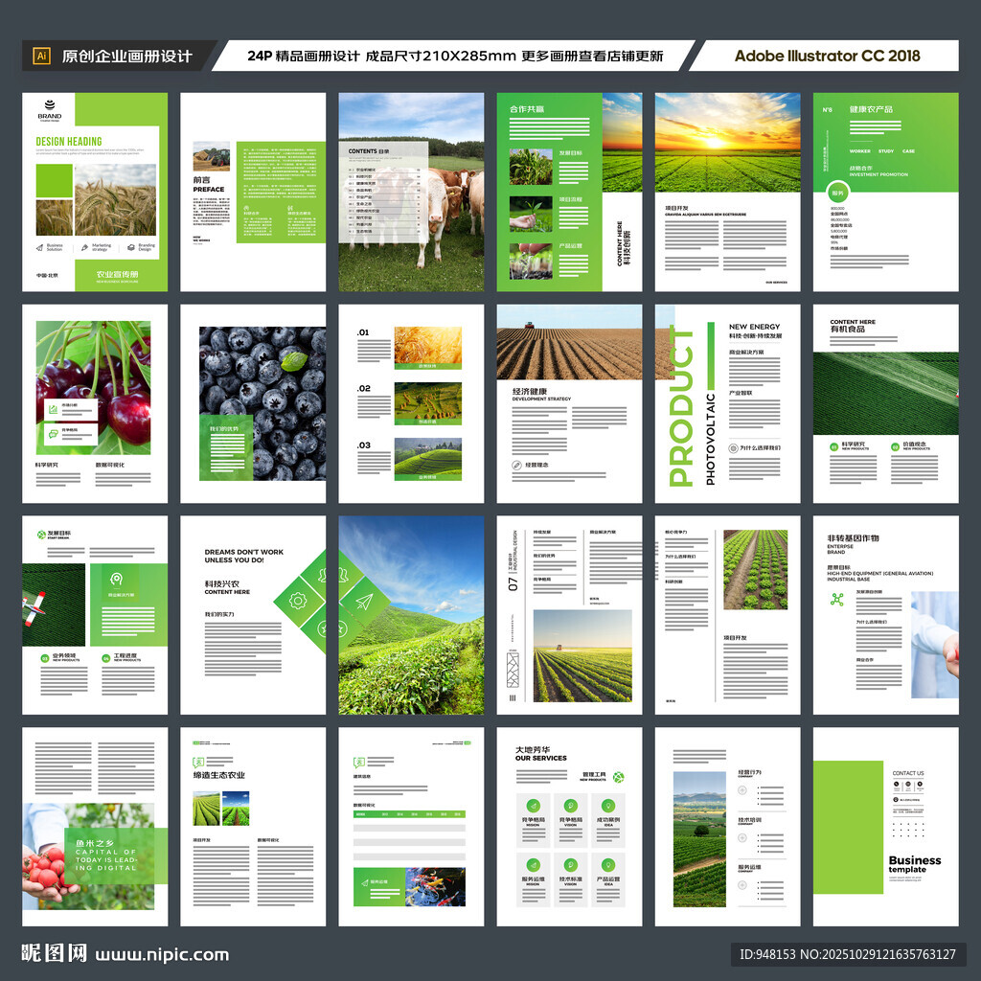Click the pencil icon beside 经营理念

pyautogui.click(x=516, y=465)
